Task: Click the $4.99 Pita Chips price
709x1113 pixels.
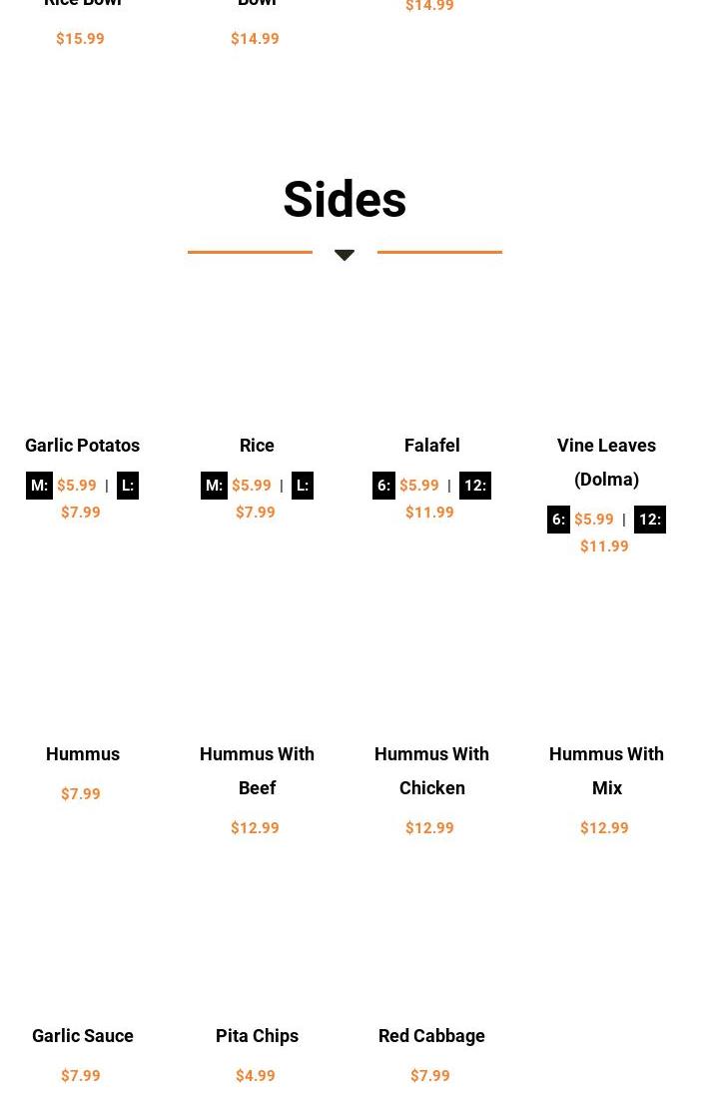Action: [255, 1076]
